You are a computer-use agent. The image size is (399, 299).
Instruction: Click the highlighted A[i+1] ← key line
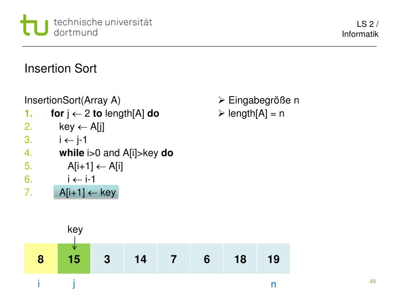point(86,192)
